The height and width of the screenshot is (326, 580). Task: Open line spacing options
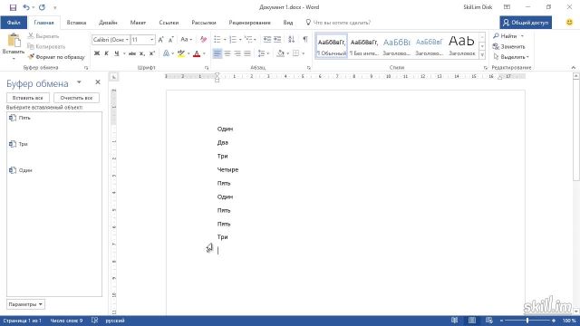coord(262,53)
